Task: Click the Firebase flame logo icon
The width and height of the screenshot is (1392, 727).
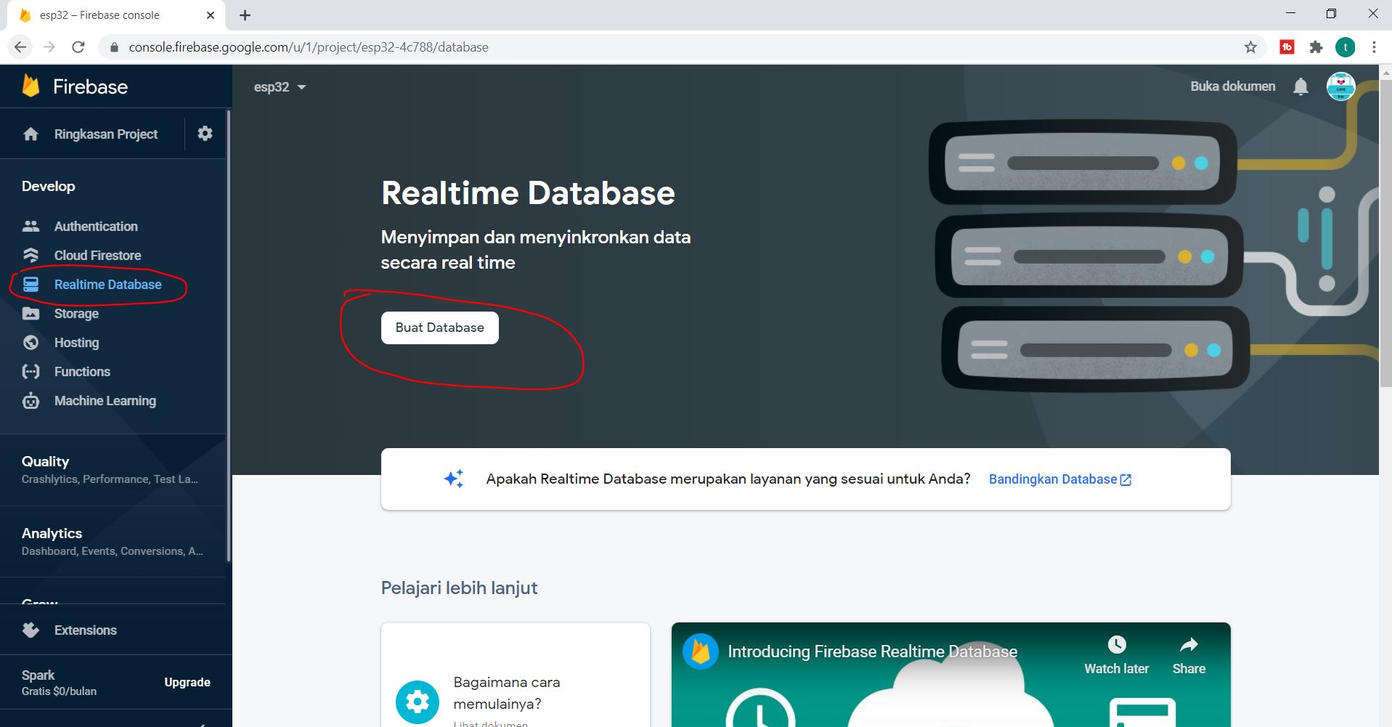Action: [30, 86]
